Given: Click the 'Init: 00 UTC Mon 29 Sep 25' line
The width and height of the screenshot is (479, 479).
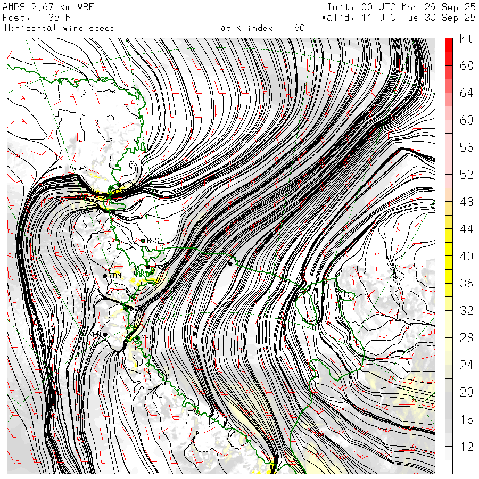Looking at the screenshot, I should 402,7.
